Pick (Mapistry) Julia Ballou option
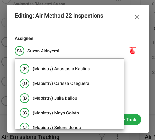The width and height of the screenshot is (155, 140). point(69,98)
